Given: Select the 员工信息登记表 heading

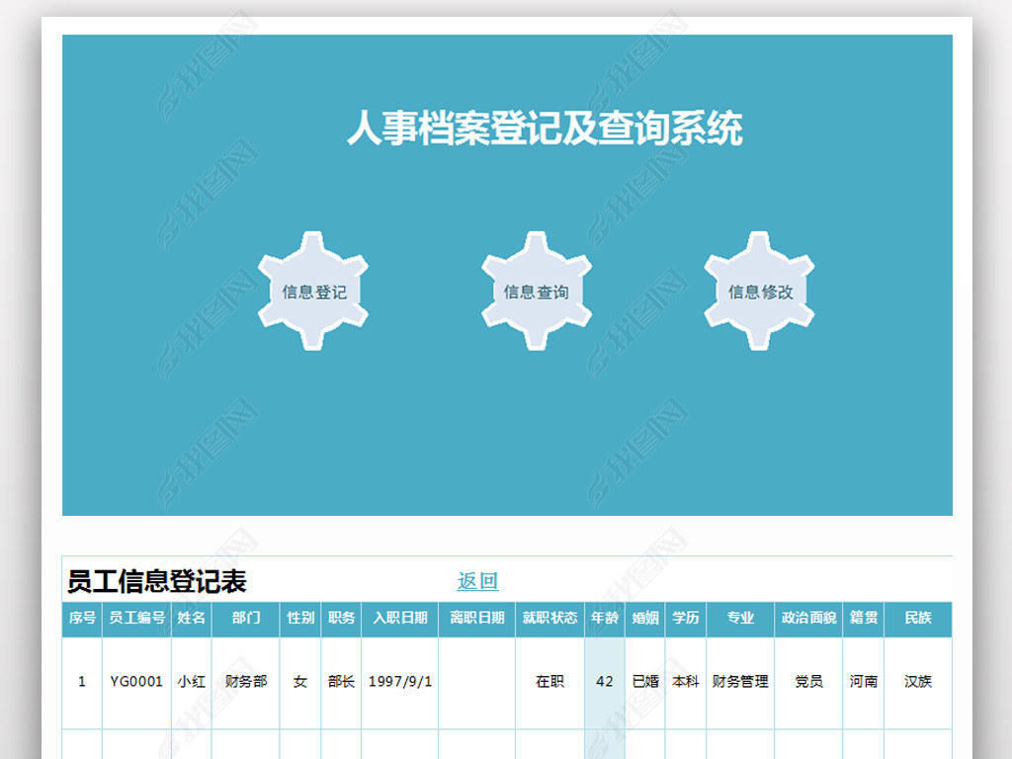Looking at the screenshot, I should pos(156,581).
